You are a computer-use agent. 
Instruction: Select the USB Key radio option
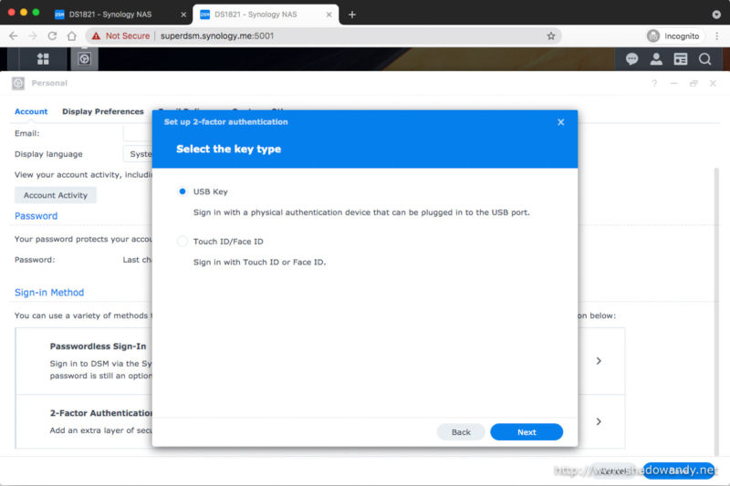pos(182,191)
